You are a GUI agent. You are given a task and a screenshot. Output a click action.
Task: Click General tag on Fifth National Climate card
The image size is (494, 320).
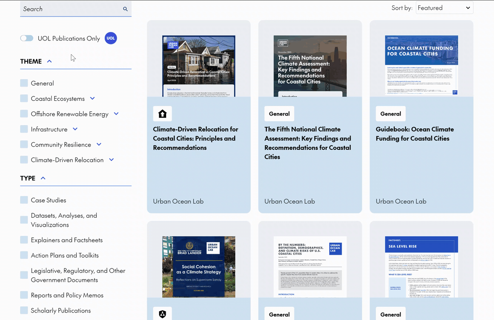[279, 114]
